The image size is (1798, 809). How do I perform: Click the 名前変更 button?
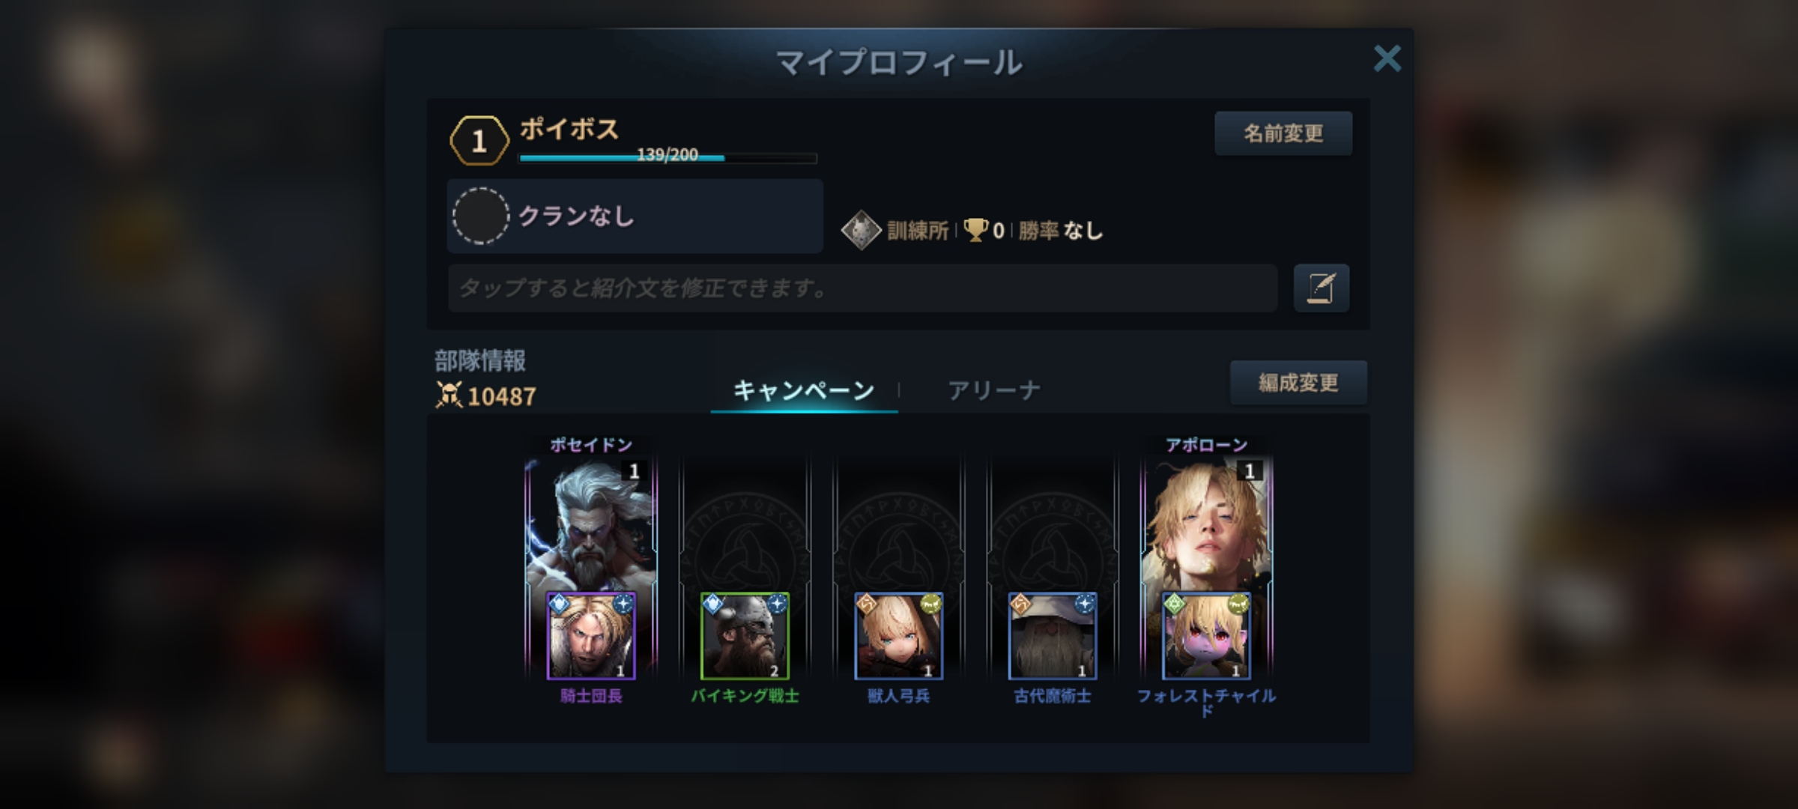[1283, 133]
